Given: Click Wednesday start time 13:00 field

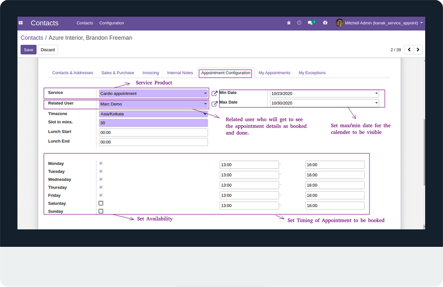Looking at the screenshot, I should [x=250, y=185].
